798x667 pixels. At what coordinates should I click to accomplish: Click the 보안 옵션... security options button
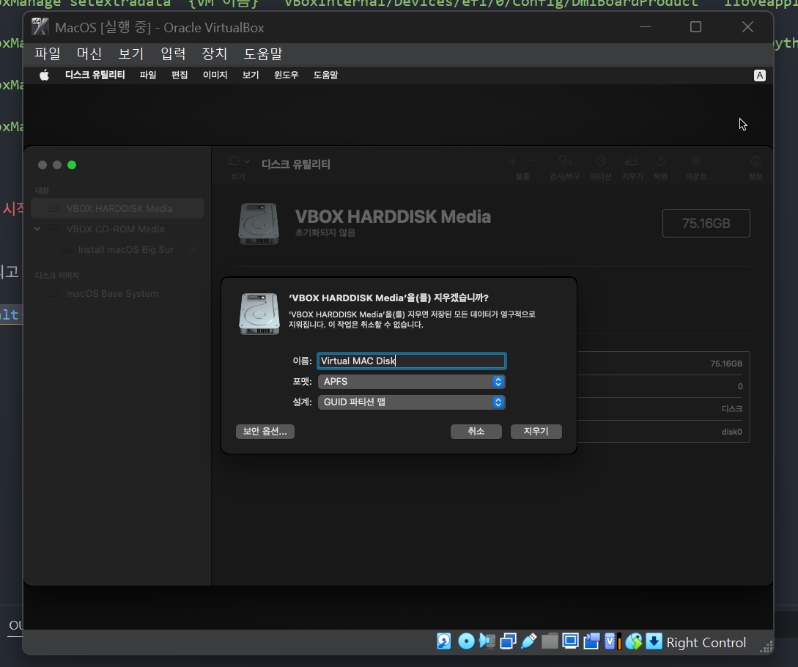coord(265,431)
